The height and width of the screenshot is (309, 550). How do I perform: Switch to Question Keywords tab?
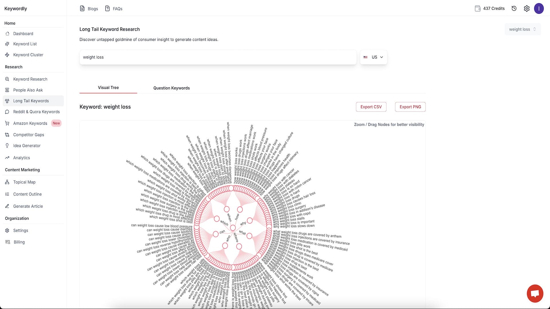(x=171, y=88)
